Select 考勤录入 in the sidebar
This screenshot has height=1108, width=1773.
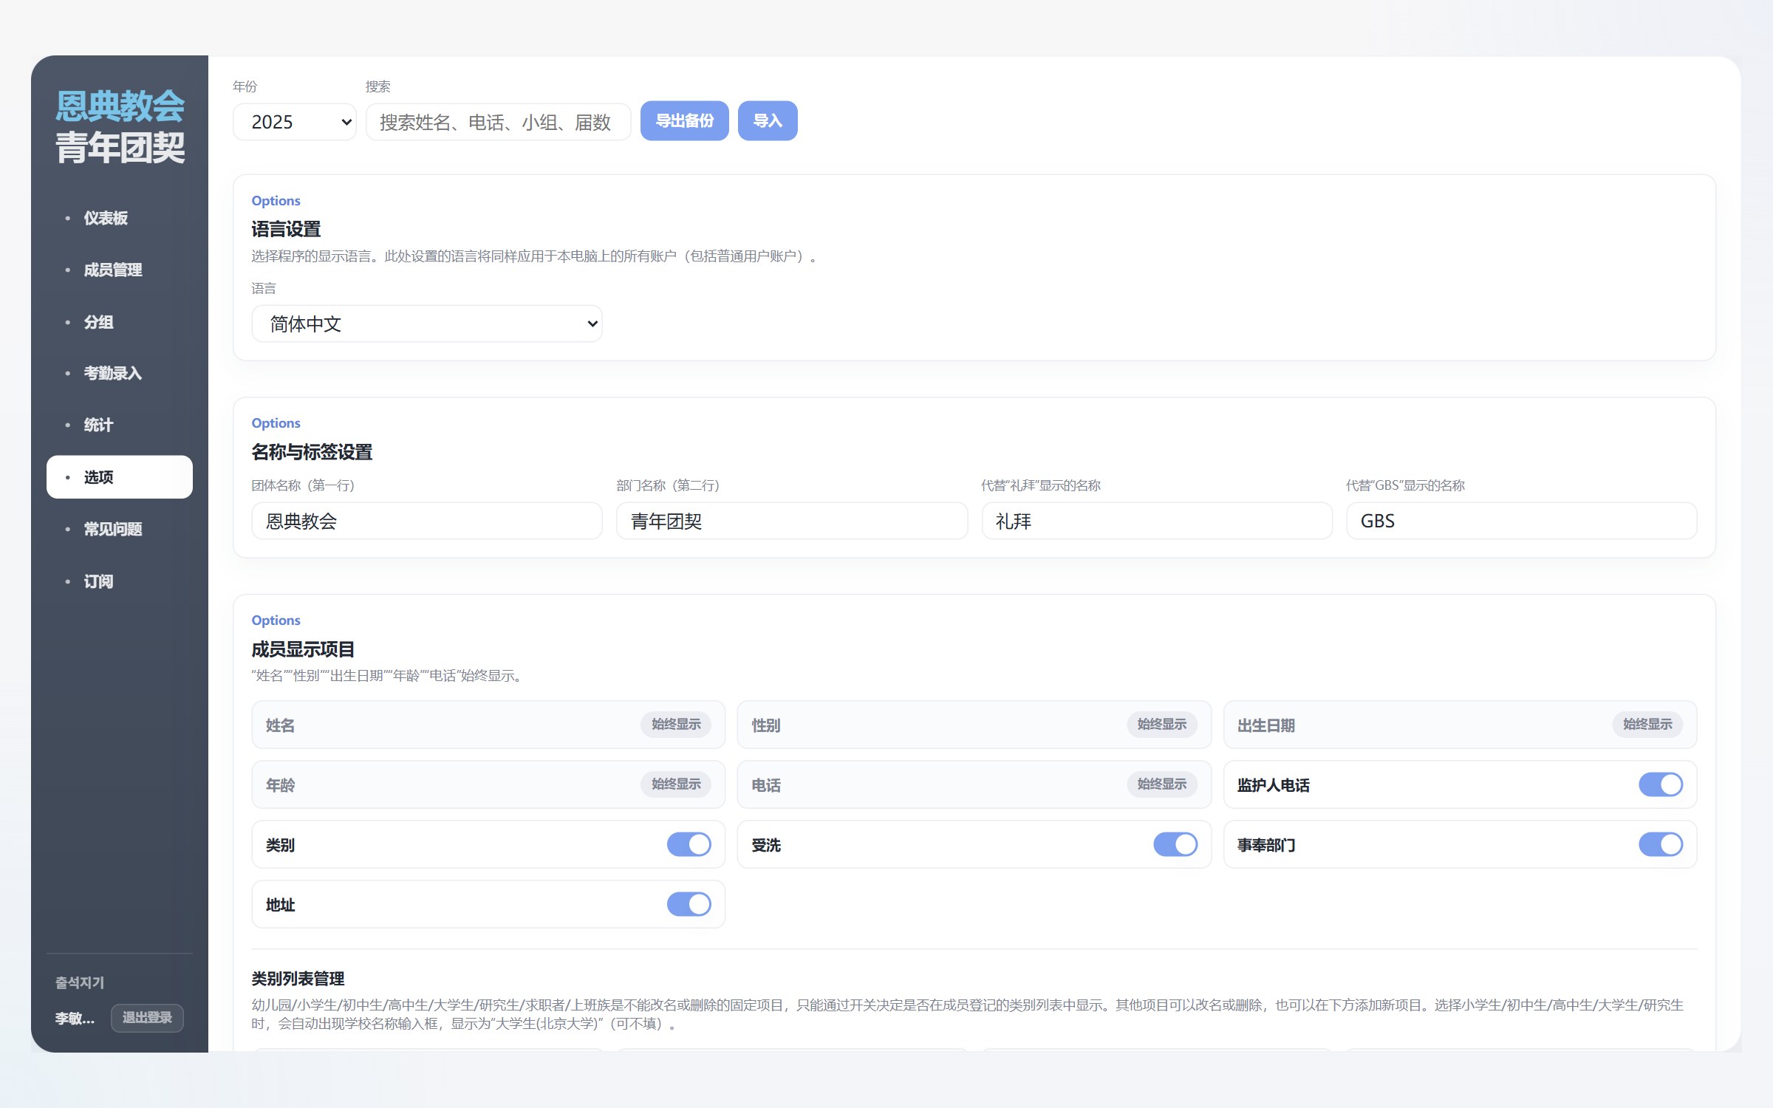(119, 373)
